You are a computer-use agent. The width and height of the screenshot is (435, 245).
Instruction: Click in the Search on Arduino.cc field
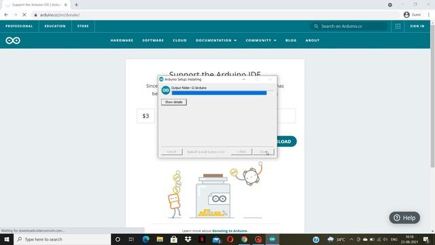point(349,26)
